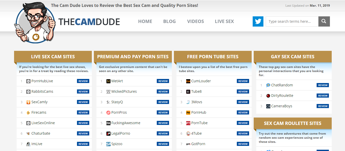Open the LIVE SEX menu item
The width and height of the screenshot is (345, 151).
[224, 21]
